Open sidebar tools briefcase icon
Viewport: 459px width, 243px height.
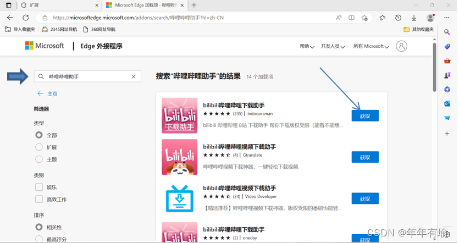[447, 61]
